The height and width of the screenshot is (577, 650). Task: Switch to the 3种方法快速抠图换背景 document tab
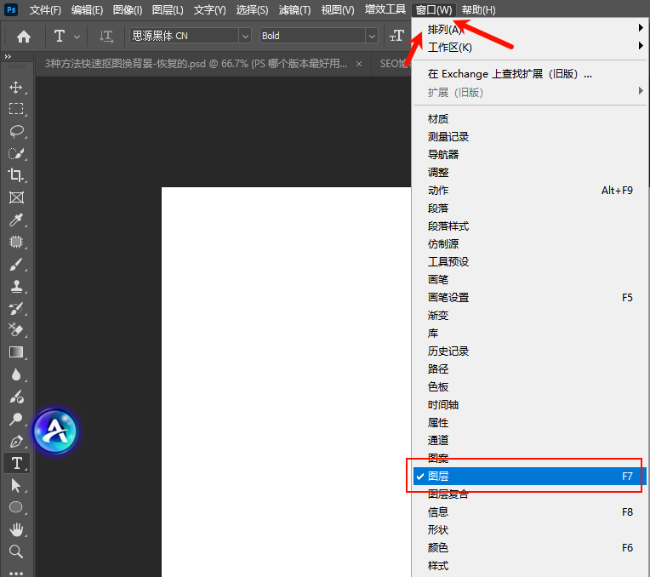click(196, 64)
